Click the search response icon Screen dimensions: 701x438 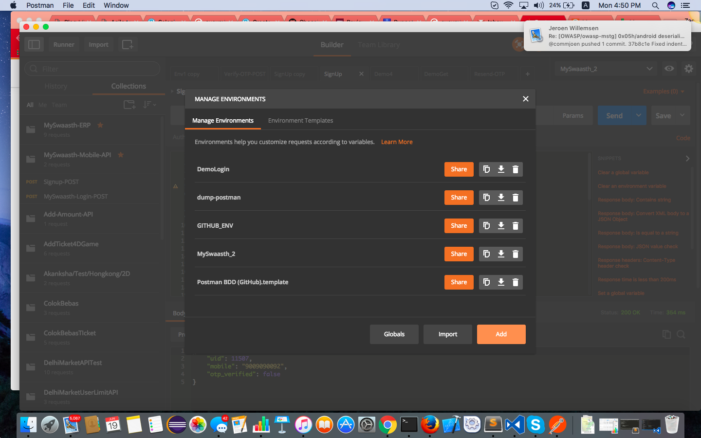(x=681, y=334)
